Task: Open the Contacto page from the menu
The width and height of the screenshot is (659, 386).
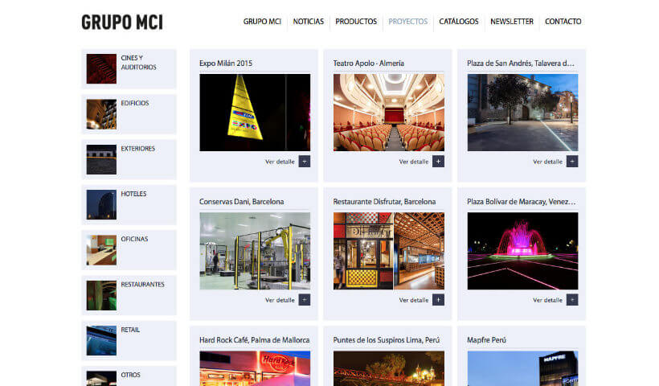Action: pos(563,22)
